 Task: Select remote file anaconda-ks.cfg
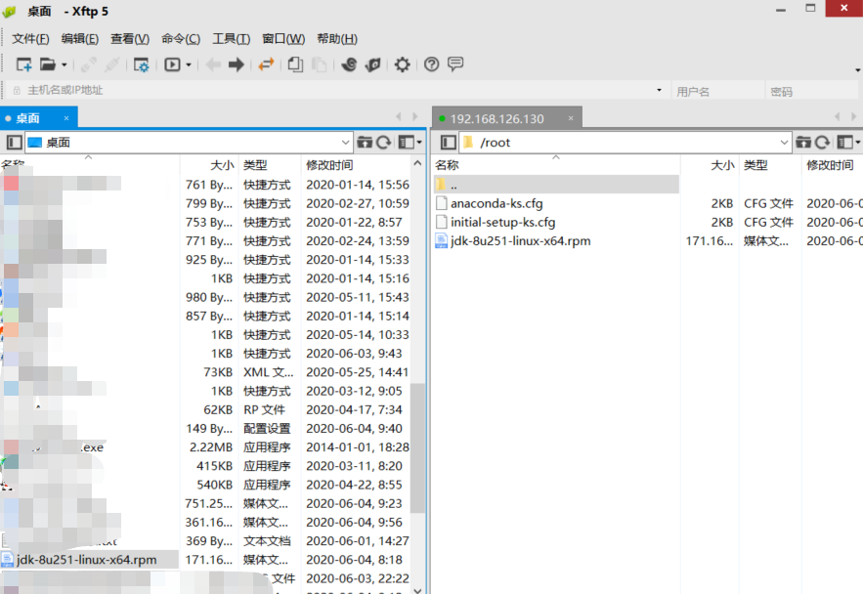click(x=496, y=203)
